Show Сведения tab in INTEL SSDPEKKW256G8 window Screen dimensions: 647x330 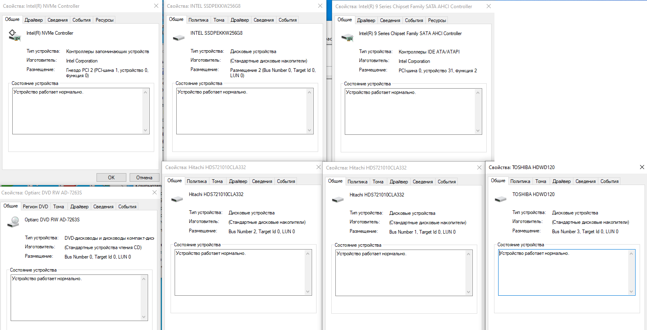click(x=264, y=20)
